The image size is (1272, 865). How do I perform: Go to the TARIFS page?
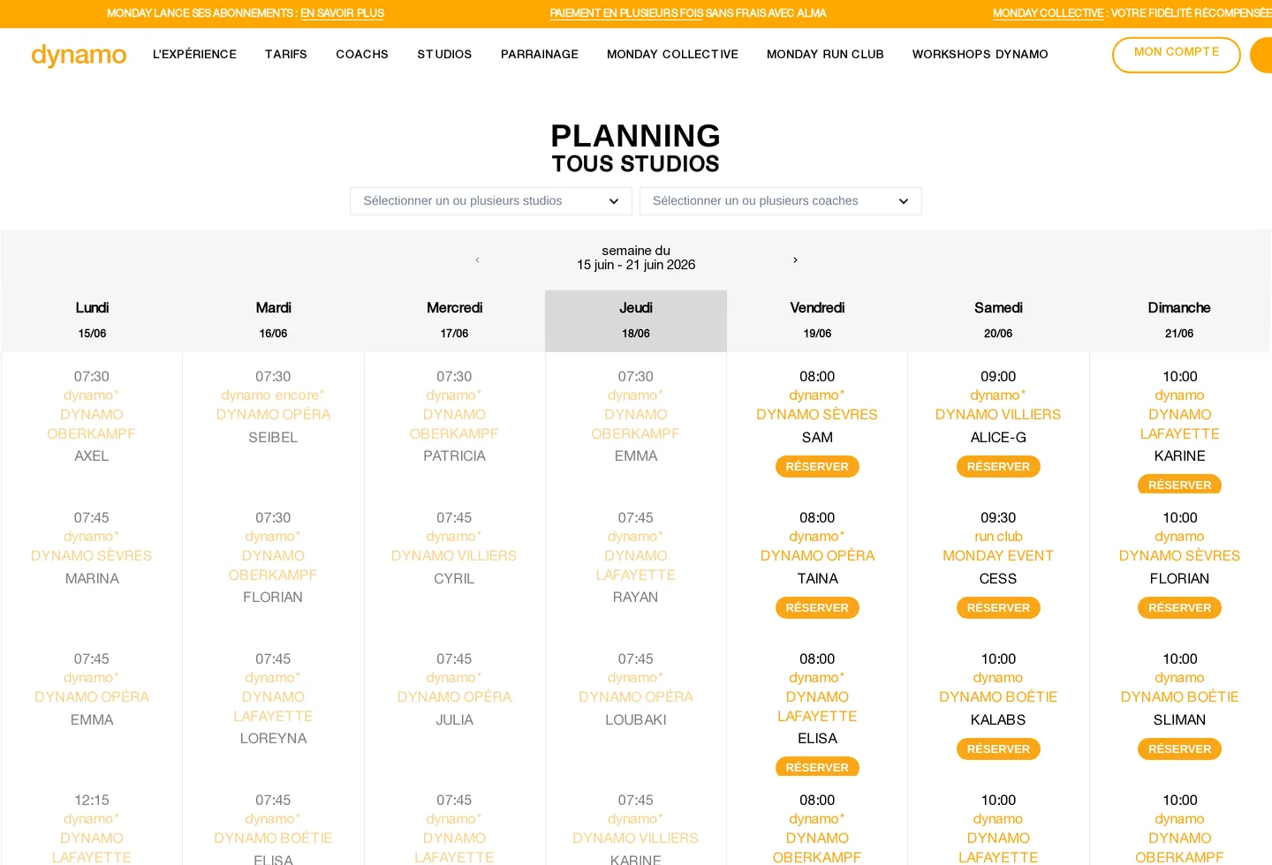[x=286, y=55]
